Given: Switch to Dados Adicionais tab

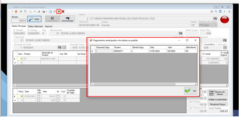Looking at the screenshot, I should click(35, 26).
